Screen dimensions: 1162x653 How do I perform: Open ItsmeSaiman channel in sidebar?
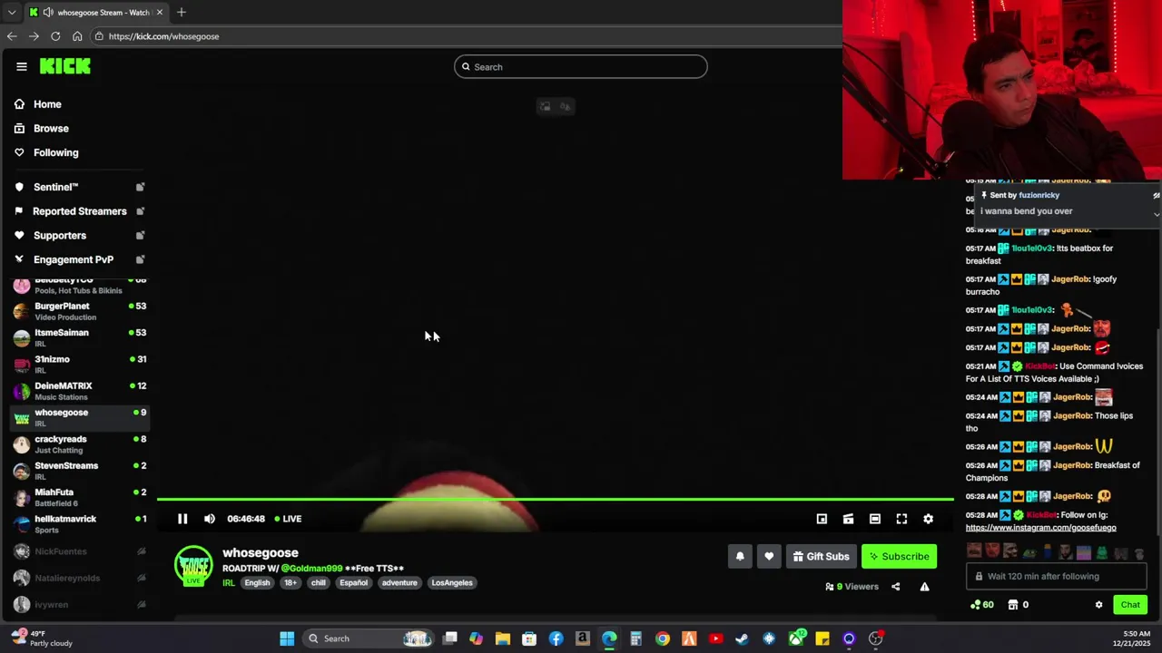(80, 338)
